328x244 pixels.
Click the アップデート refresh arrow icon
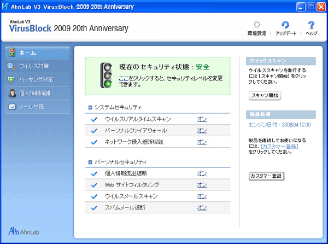(285, 25)
